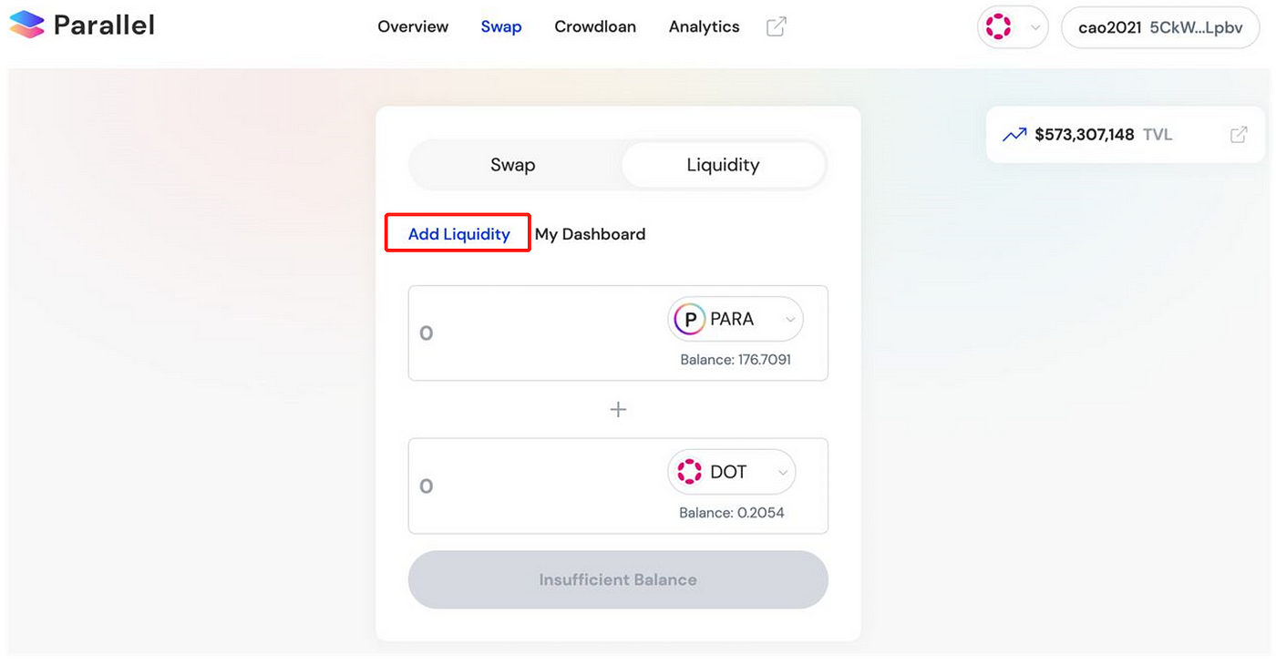Click the PARA amount input field
Viewport: 1276px width, 665px height.
pos(538,333)
